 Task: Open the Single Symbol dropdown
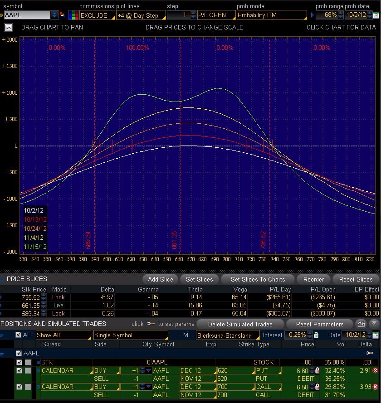tap(131, 335)
